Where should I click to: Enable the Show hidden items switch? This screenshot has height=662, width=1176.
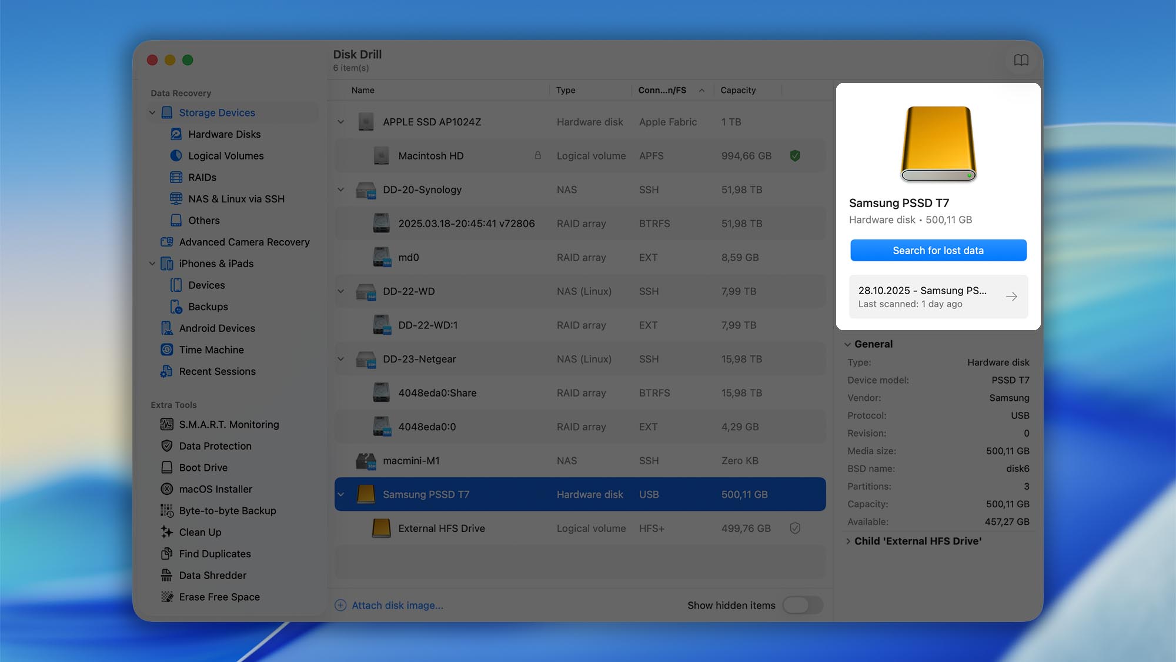(802, 605)
